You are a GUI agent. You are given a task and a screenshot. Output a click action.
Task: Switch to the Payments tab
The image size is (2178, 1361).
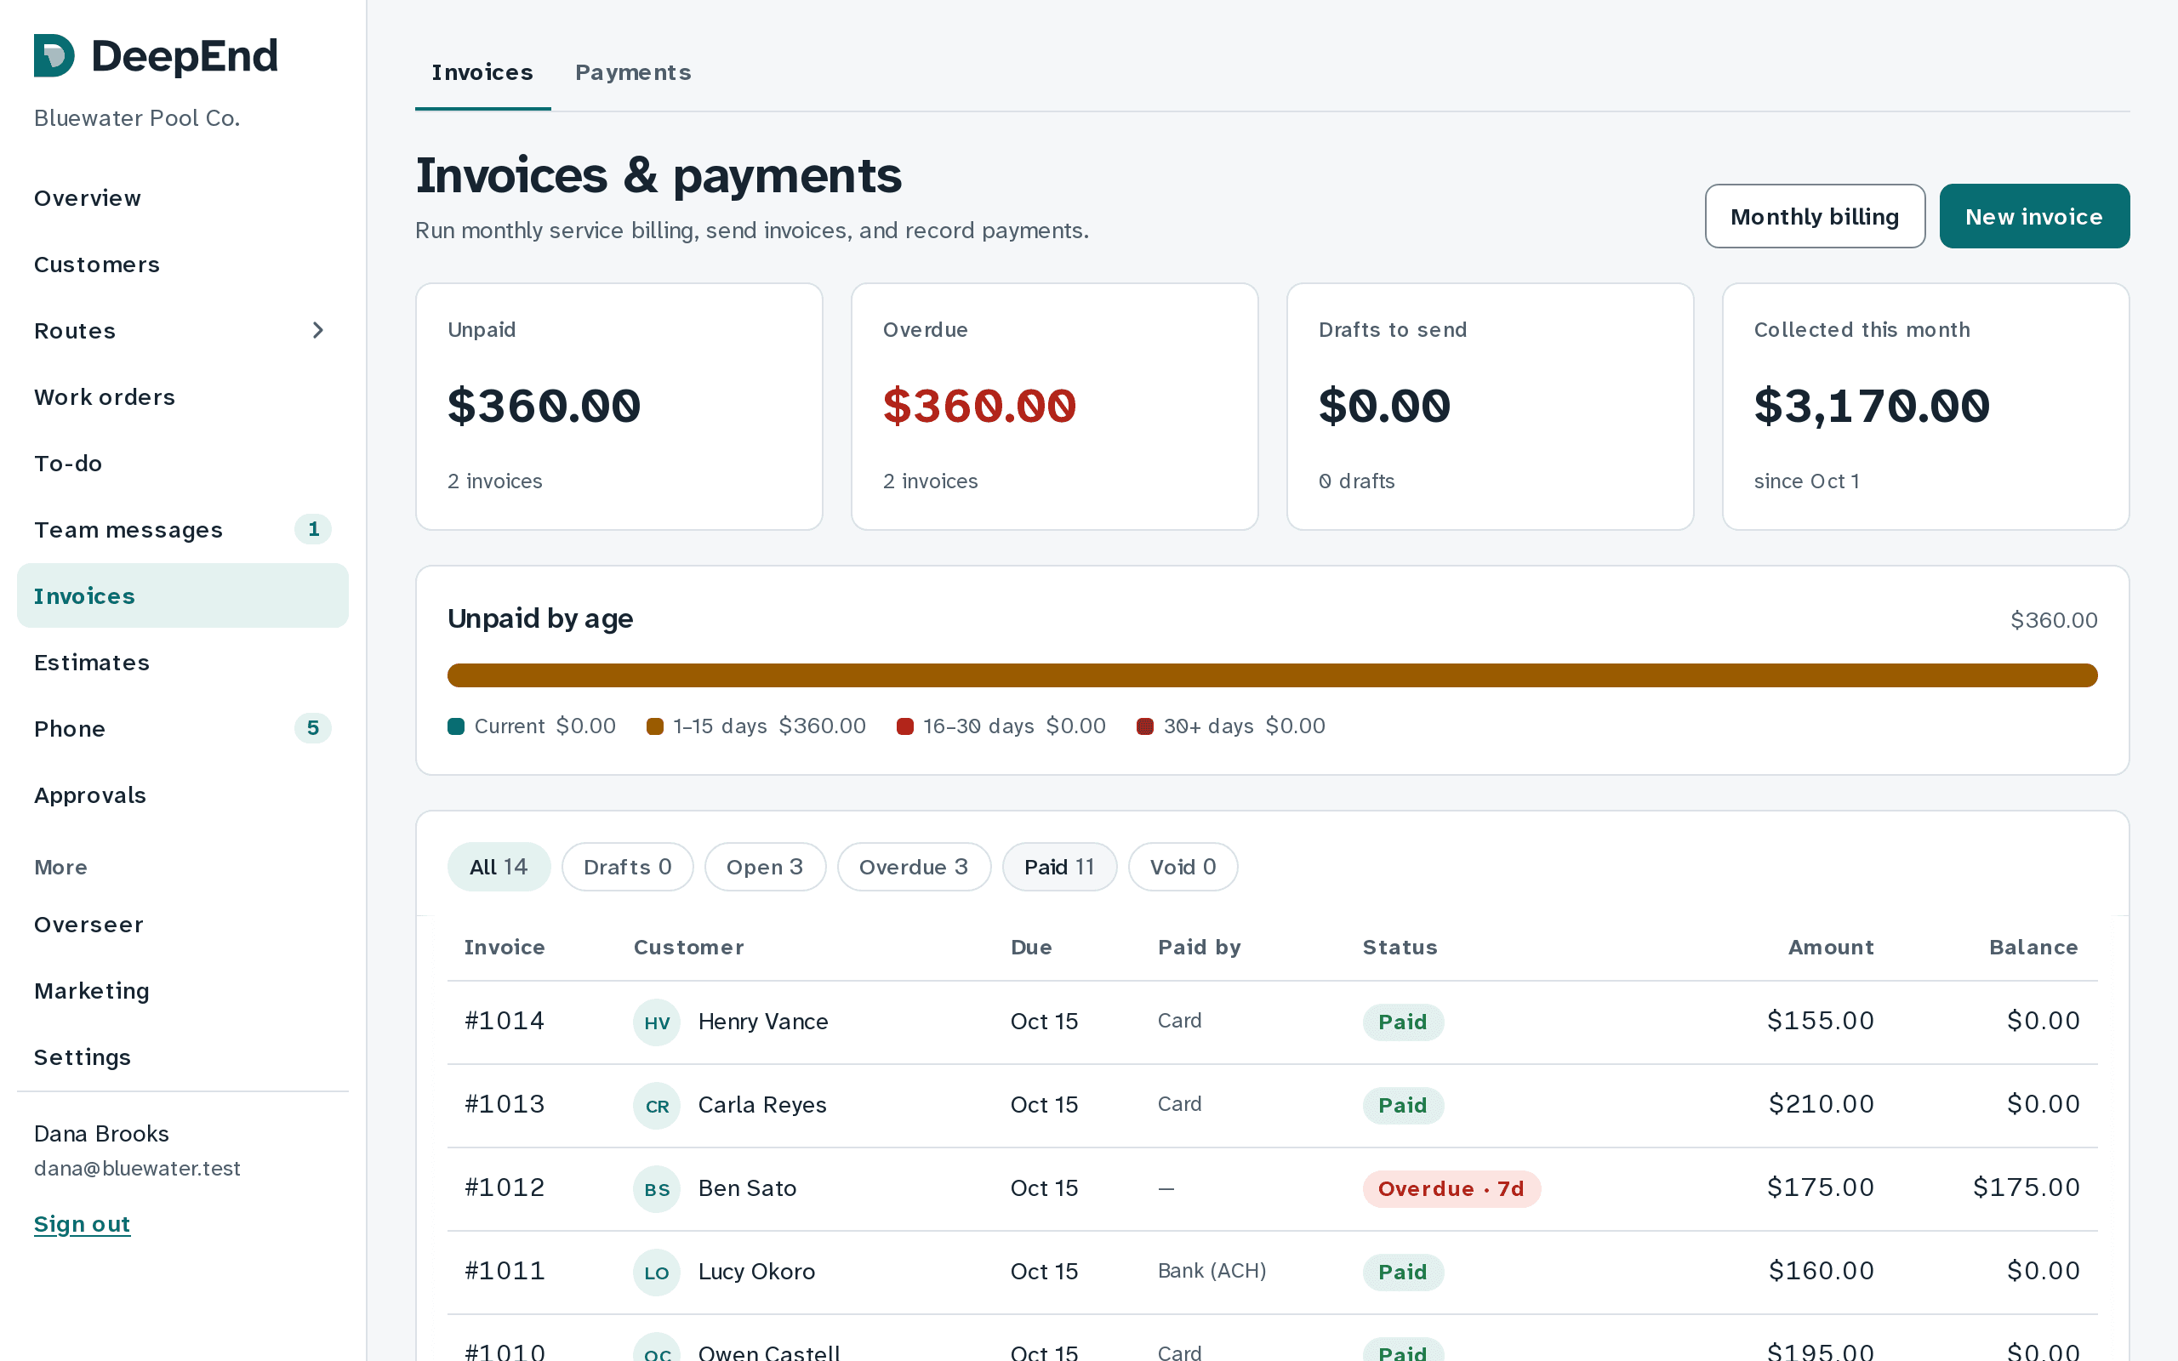[633, 72]
